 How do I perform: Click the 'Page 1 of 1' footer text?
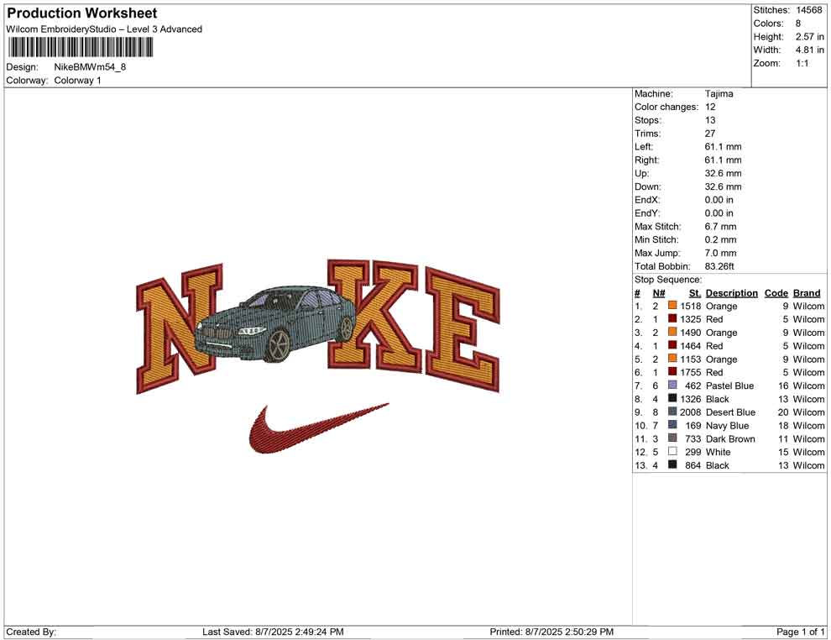[x=800, y=632]
